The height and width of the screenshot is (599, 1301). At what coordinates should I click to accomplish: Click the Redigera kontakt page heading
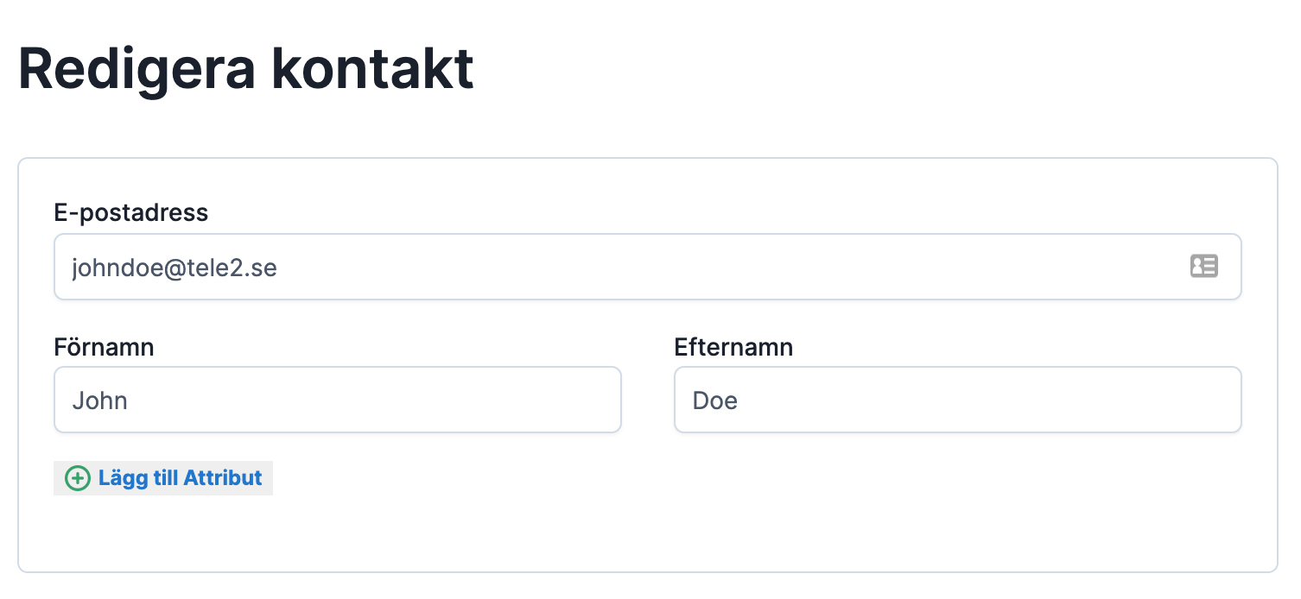[x=246, y=69]
